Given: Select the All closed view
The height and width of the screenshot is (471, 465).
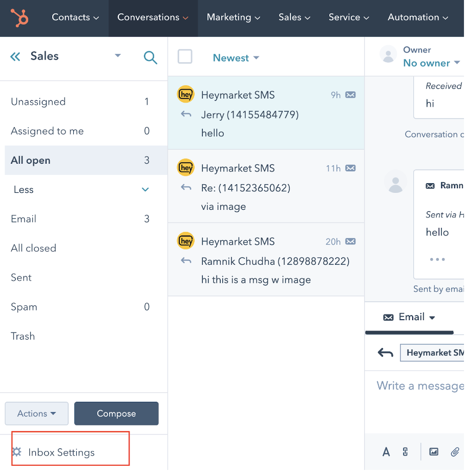Looking at the screenshot, I should (81, 248).
